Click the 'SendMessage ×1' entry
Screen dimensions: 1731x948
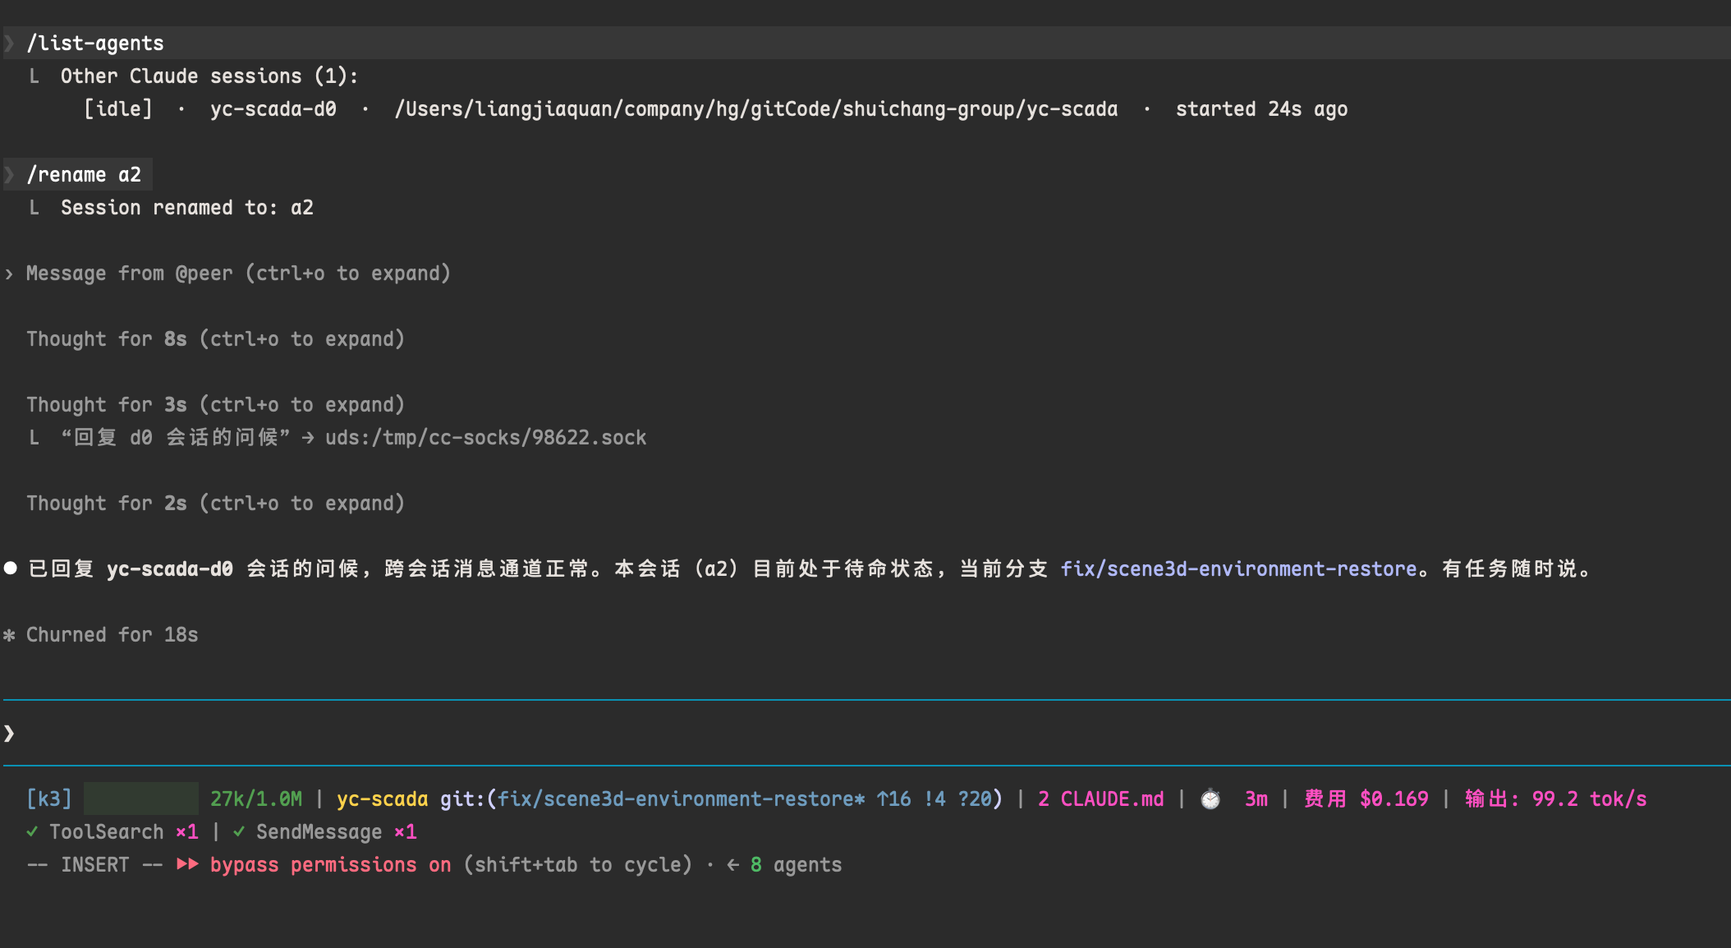tap(337, 831)
